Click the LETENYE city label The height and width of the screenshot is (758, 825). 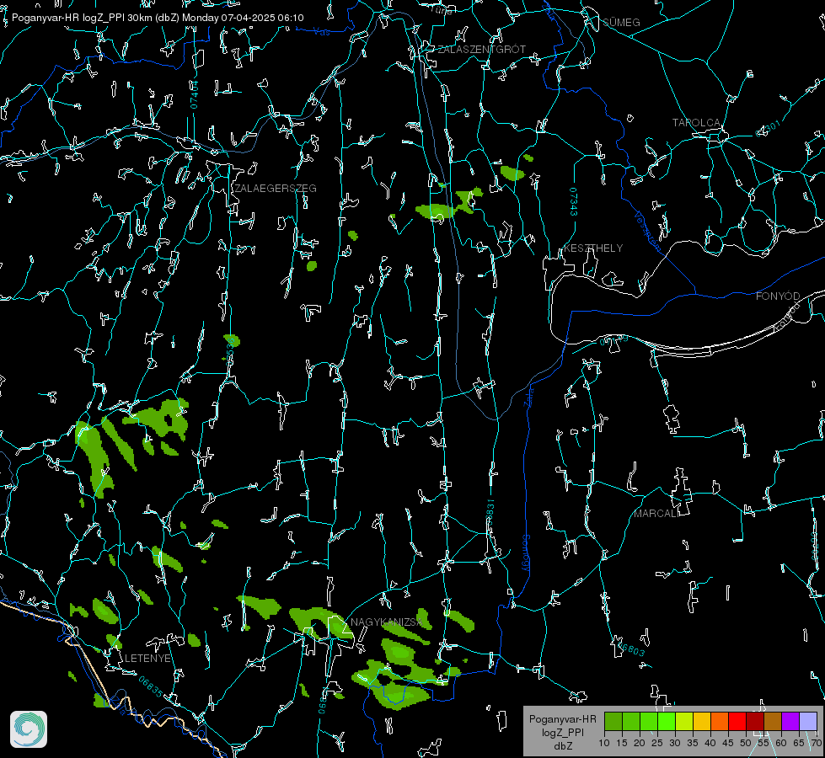(x=147, y=659)
